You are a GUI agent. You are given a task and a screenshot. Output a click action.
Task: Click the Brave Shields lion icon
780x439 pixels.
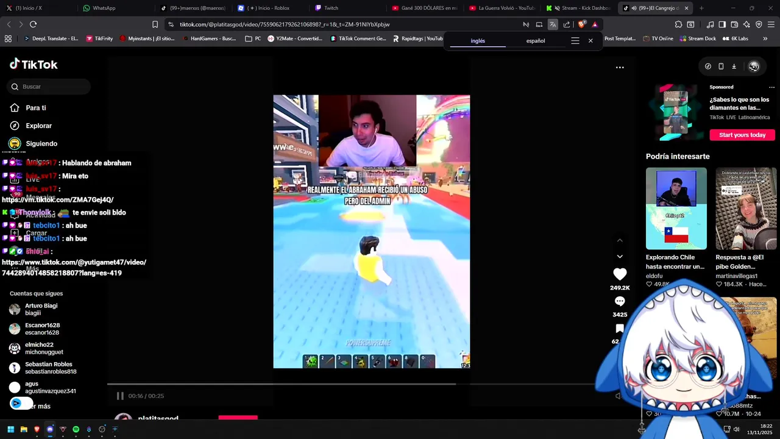pyautogui.click(x=581, y=24)
